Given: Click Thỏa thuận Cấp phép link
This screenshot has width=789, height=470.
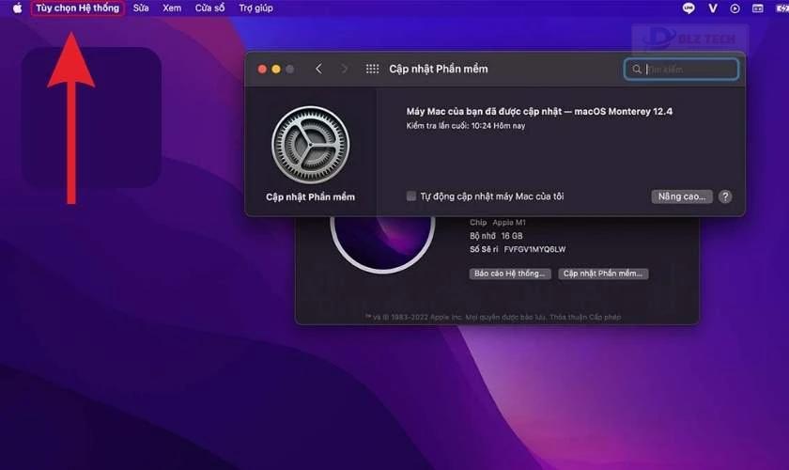Looking at the screenshot, I should click(x=585, y=317).
